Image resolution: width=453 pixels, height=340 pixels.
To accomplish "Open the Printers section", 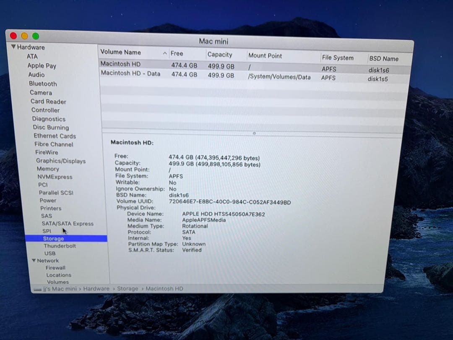I will pyautogui.click(x=50, y=208).
